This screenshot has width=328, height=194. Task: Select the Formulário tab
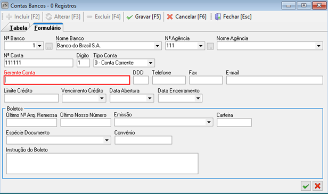coord(47,28)
